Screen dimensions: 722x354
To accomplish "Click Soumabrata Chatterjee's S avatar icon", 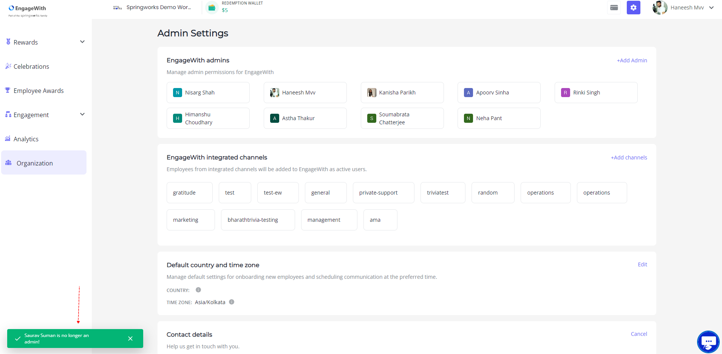I will point(372,118).
